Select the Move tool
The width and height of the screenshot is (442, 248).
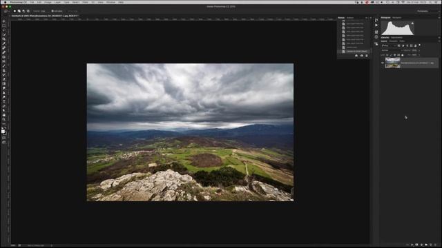[4, 21]
